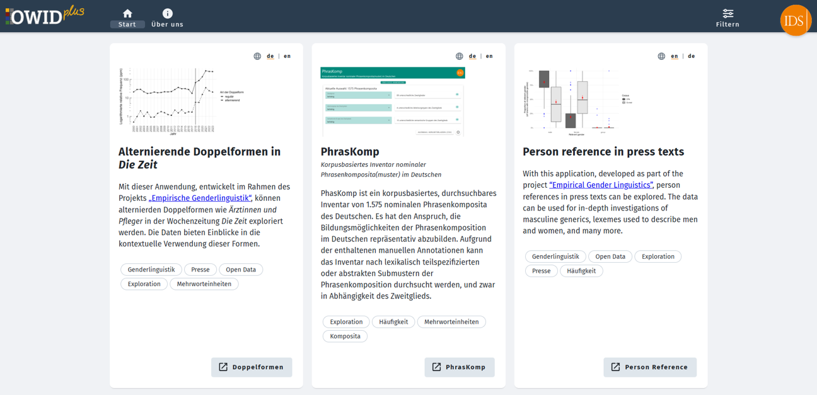Viewport: 817px width, 395px height.
Task: Click the Doppelformen line chart thumbnail
Action: pos(167,101)
